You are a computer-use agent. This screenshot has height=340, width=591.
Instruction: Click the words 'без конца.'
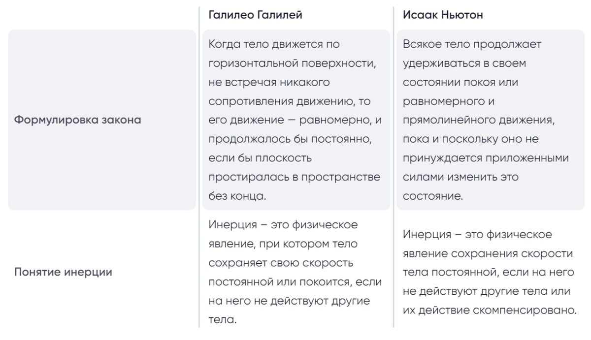[237, 196]
